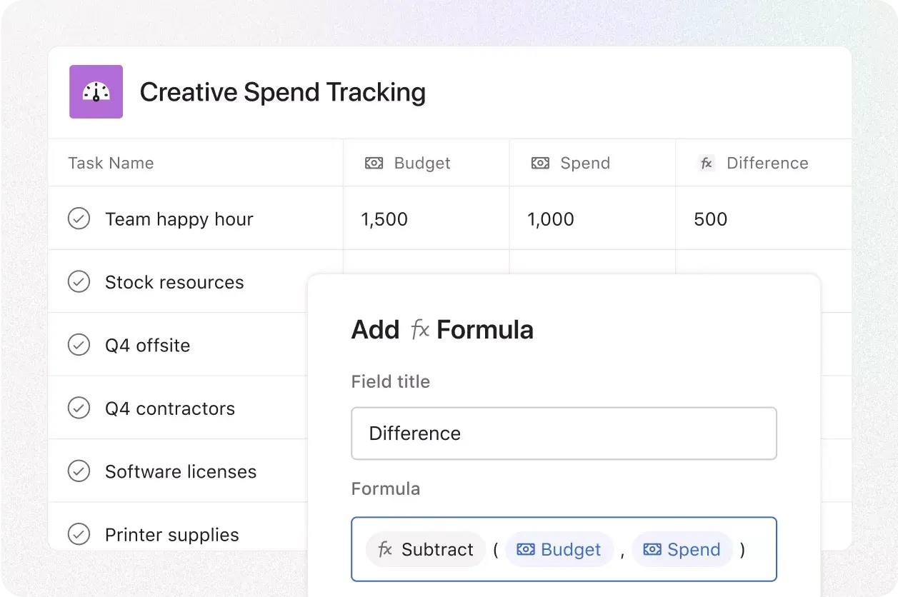Click the fx icon in Difference column header
The image size is (898, 597).
[707, 163]
